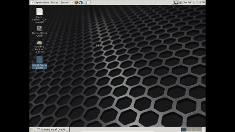Image resolution: width=235 pixels, height=132 pixels.
Task: Switch to the second workspace
Action: (x=189, y=129)
